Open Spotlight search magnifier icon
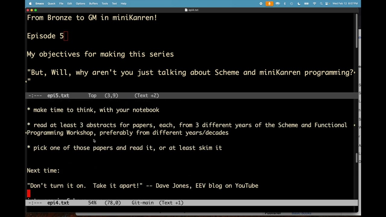386x217 pixels. (321, 4)
